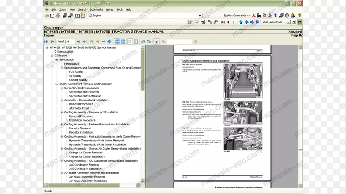Collapse the MT945B Service Manual root node
The image size is (346, 194).
pyautogui.click(x=47, y=47)
